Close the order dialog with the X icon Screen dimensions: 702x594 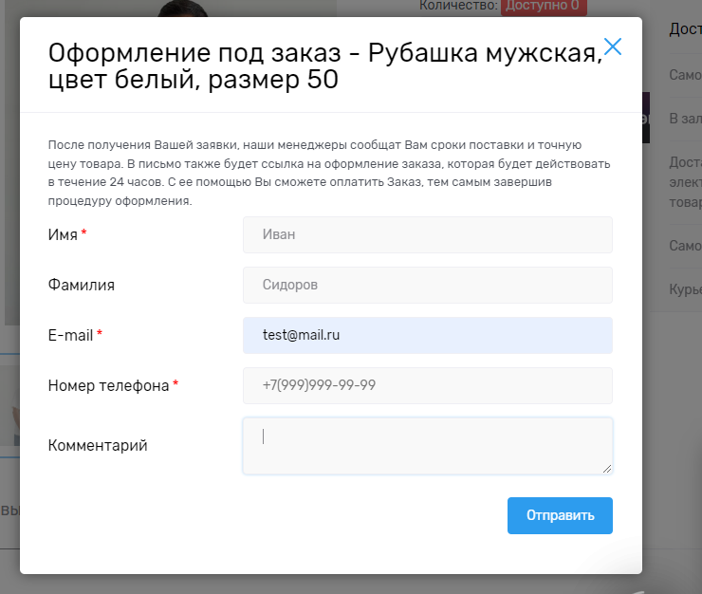[613, 46]
